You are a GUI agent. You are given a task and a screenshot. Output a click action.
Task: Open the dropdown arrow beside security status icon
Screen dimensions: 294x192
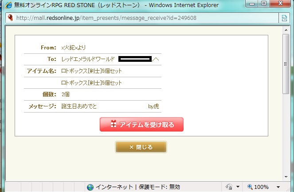click(x=238, y=187)
